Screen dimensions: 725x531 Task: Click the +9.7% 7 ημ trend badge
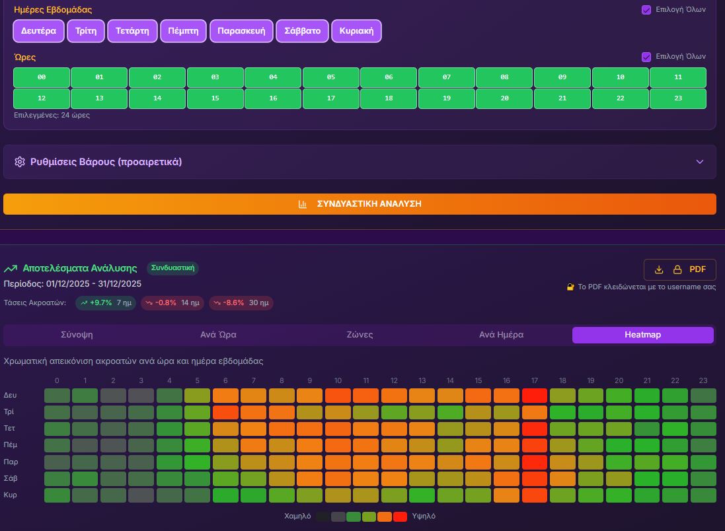pos(106,303)
